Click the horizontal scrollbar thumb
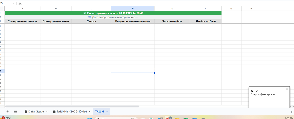The image size is (294, 119). click(x=72, y=106)
